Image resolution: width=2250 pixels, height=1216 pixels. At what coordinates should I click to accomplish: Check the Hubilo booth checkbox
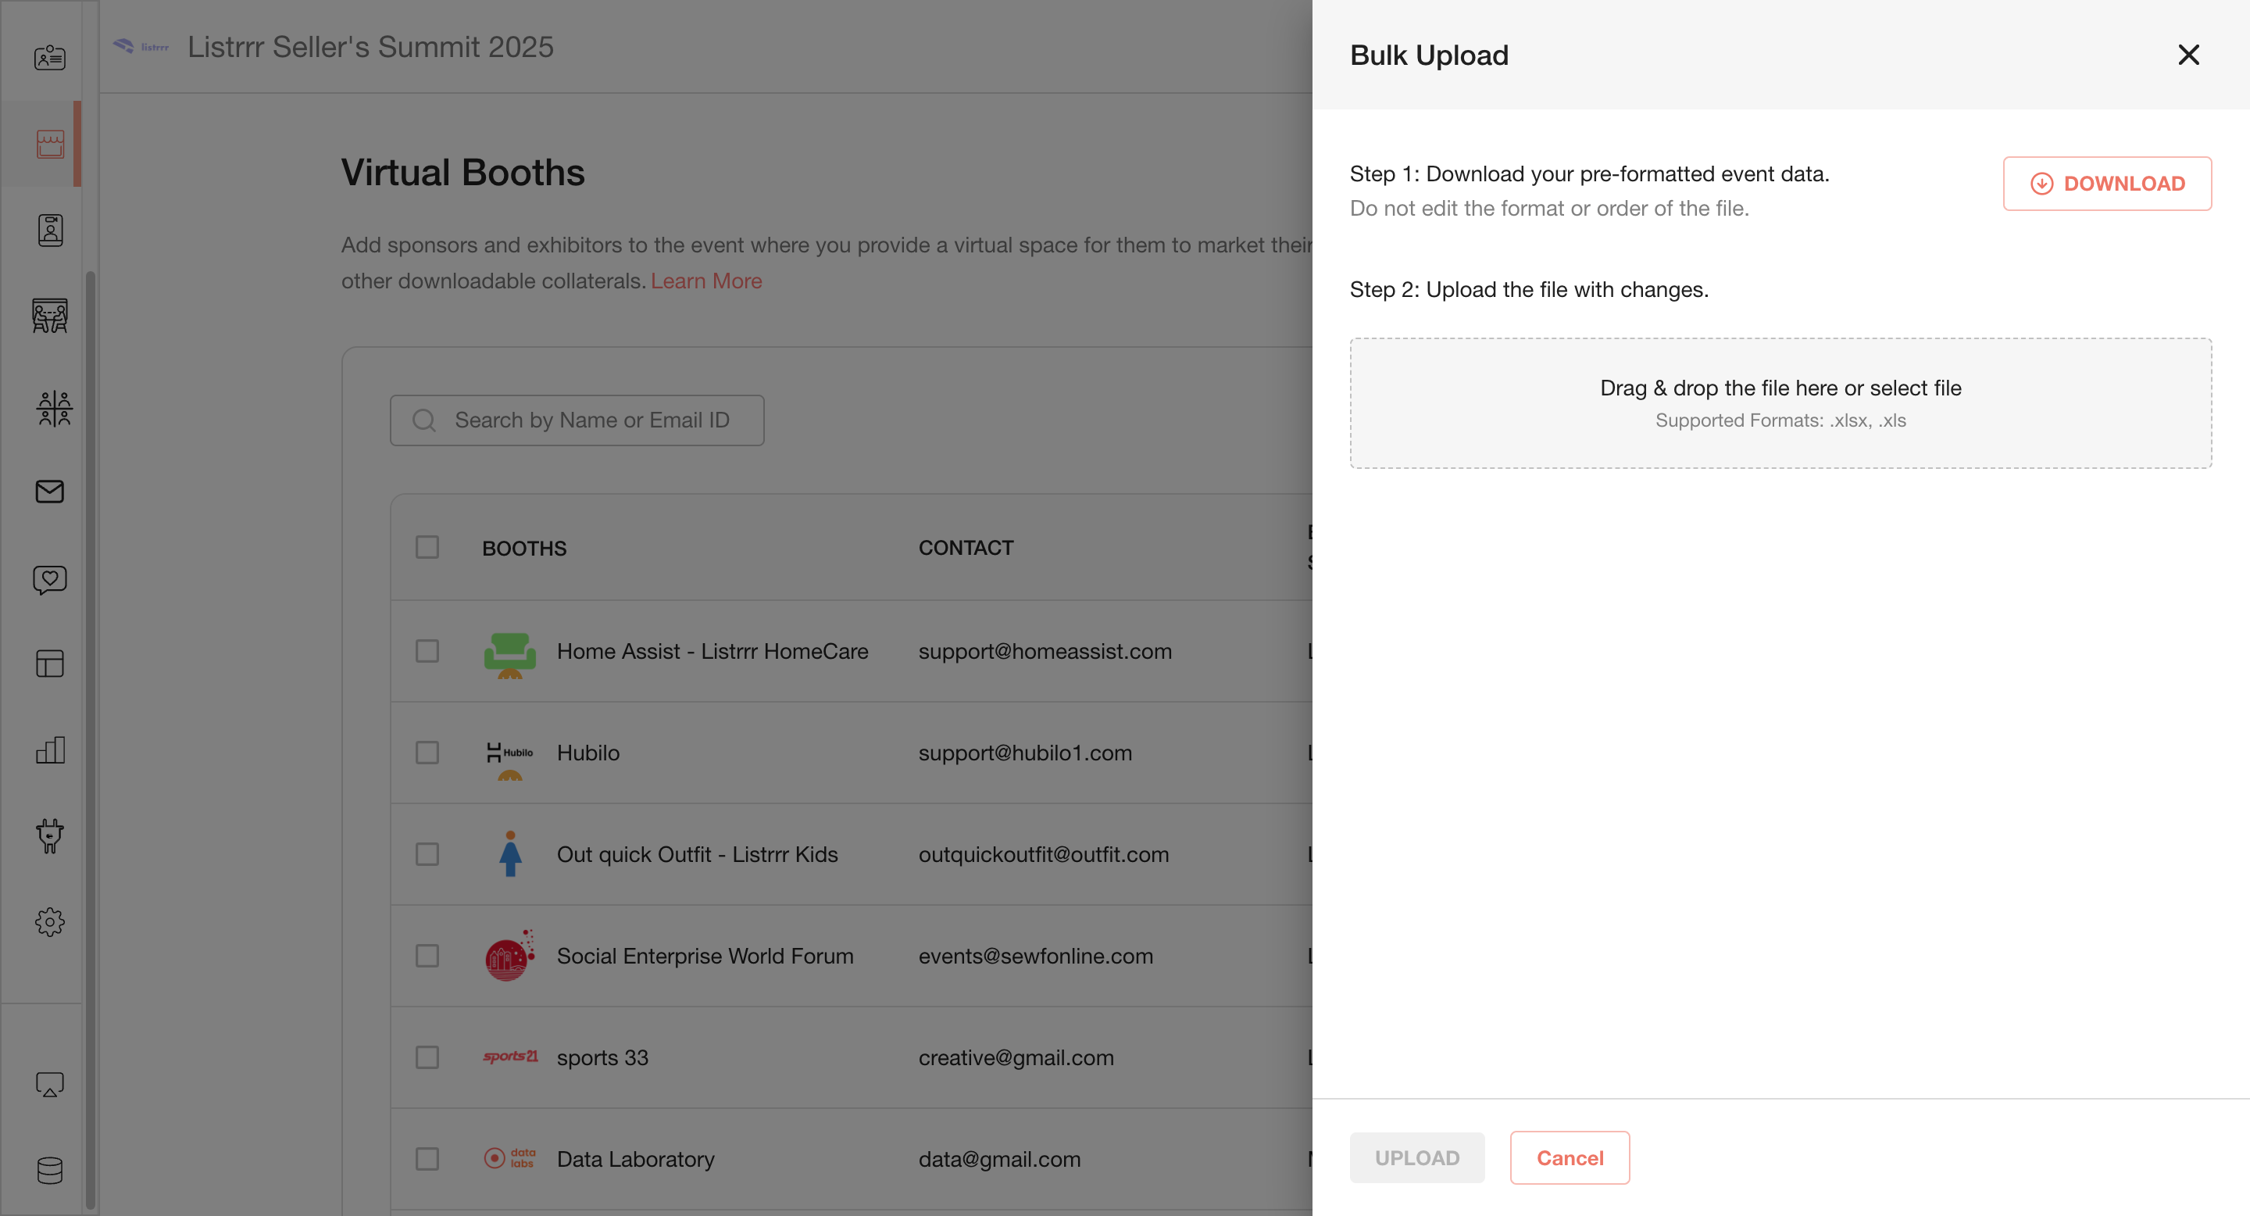coord(427,752)
